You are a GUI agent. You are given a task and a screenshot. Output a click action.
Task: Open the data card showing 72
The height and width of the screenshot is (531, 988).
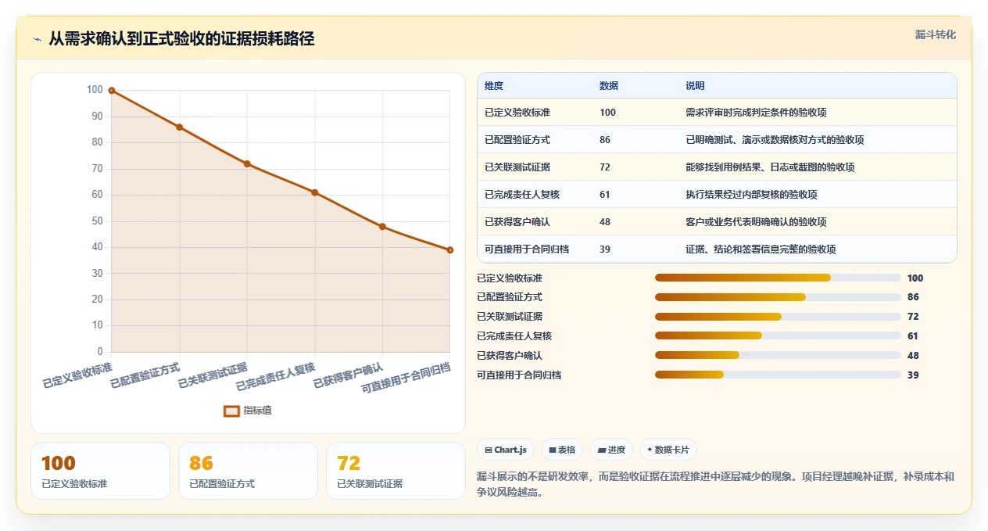396,471
